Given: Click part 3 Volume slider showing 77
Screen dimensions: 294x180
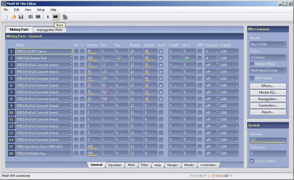Looking at the screenshot, I should (x=93, y=65).
